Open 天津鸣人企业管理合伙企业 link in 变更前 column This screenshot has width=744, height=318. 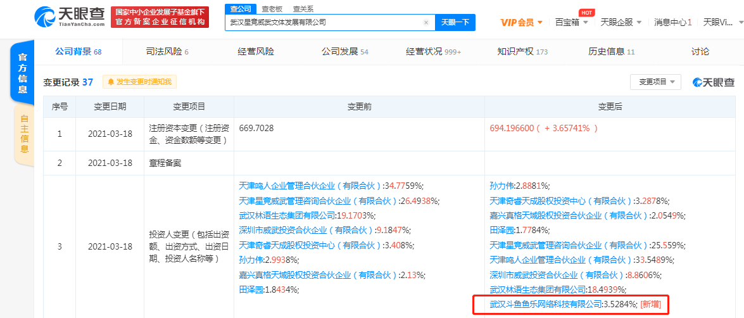click(x=311, y=186)
